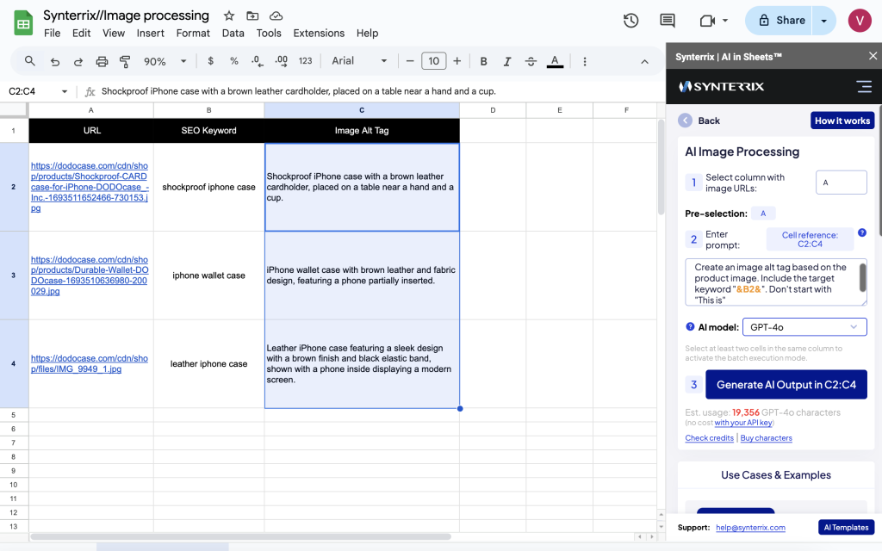Viewport: 882px width, 551px height.
Task: Open the View menu
Action: click(x=114, y=34)
